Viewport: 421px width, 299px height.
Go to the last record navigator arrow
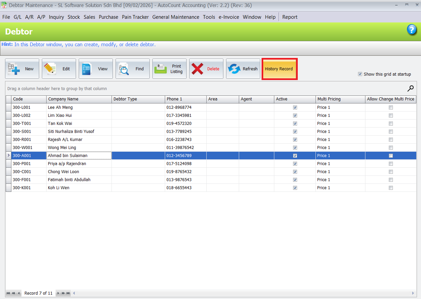[x=68, y=293]
